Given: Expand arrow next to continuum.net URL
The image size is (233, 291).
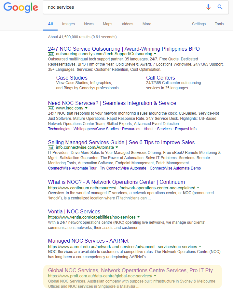Looking at the screenshot, I should [x=198, y=188].
